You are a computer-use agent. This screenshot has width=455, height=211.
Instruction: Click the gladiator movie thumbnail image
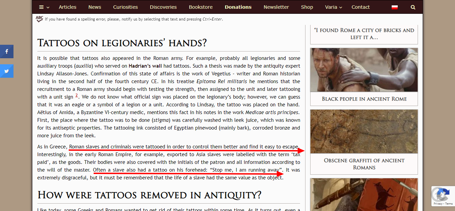click(364, 70)
